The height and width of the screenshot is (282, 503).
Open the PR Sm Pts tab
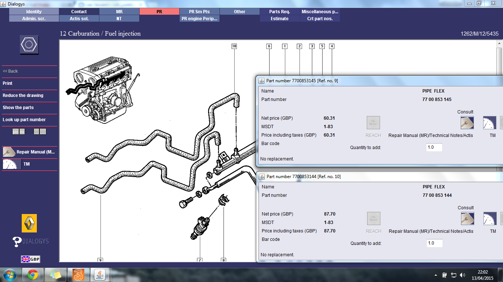tap(199, 11)
